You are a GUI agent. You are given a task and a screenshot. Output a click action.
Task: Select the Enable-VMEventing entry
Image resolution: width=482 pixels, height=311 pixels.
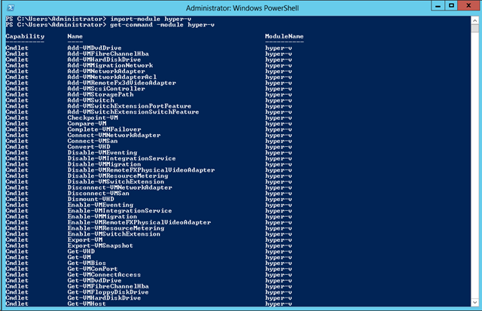(100, 206)
